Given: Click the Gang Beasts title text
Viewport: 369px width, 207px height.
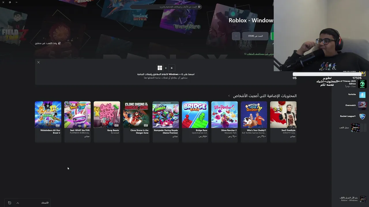Looking at the screenshot, I should tap(113, 130).
